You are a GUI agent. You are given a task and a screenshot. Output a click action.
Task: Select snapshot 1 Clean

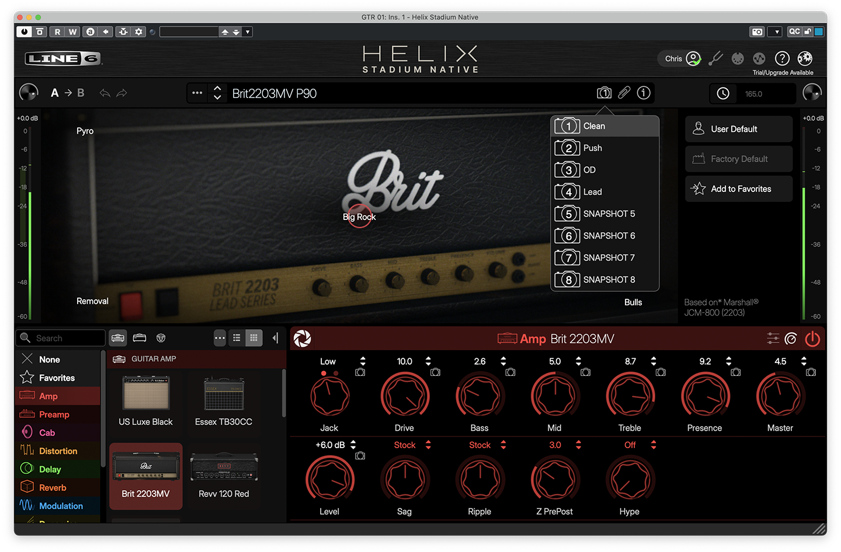point(605,126)
